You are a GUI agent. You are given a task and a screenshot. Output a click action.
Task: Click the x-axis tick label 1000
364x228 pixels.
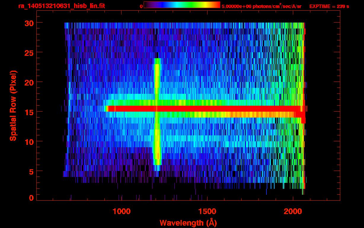pyautogui.click(x=122, y=211)
